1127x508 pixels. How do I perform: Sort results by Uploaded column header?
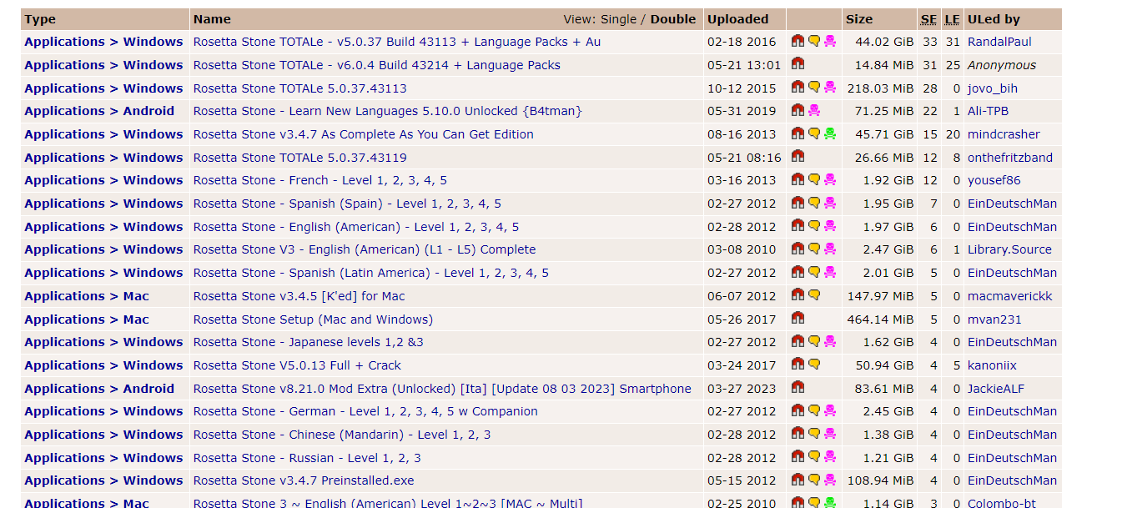737,19
